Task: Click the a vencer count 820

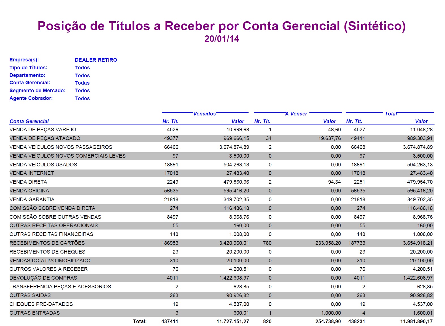Action: point(267,321)
